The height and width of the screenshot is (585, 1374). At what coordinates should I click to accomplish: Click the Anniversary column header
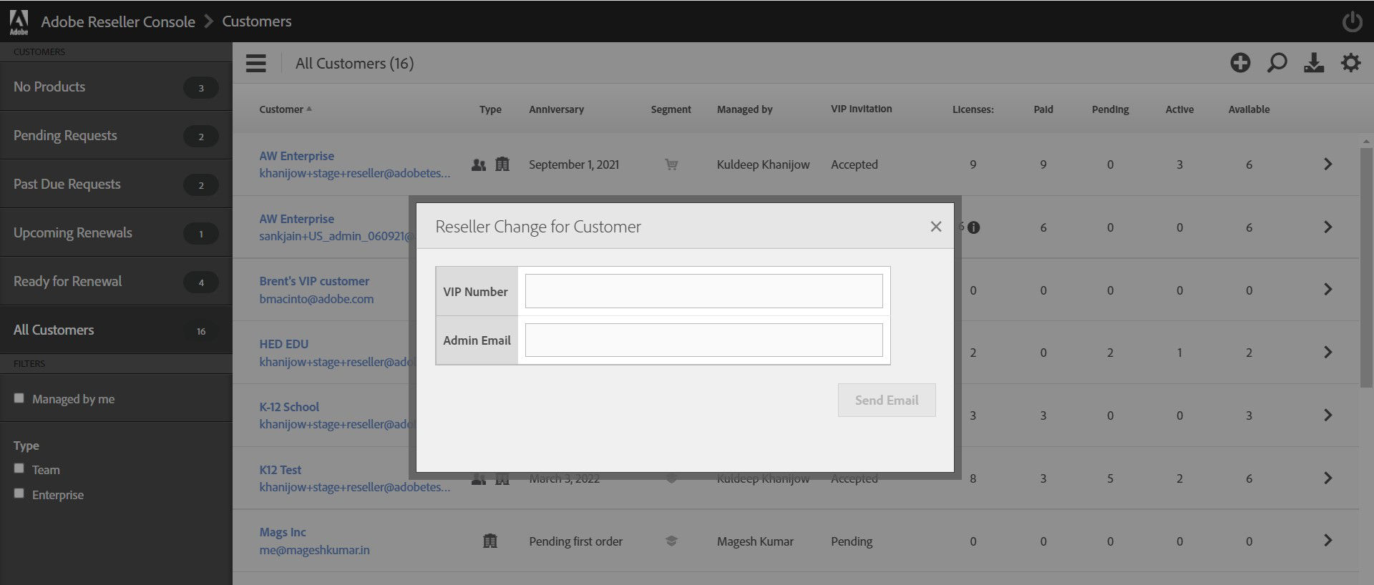556,109
